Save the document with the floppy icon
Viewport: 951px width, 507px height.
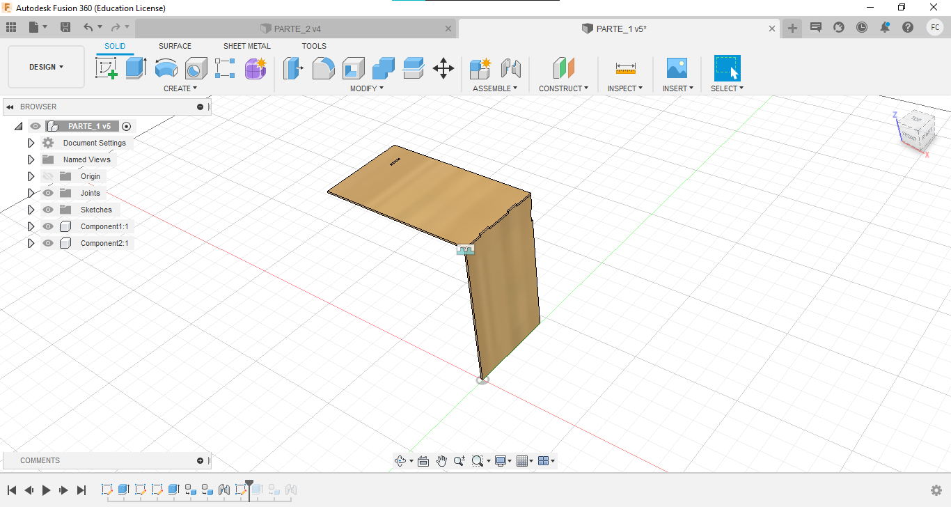(x=65, y=27)
